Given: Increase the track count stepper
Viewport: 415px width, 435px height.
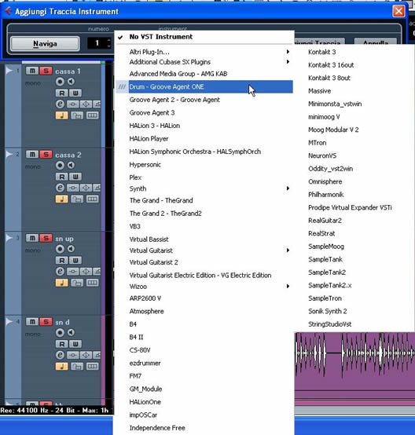Looking at the screenshot, I should [109, 40].
